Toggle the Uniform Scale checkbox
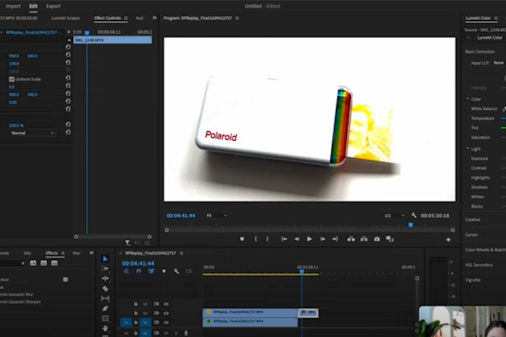The image size is (506, 337). (12, 79)
